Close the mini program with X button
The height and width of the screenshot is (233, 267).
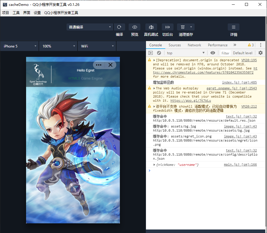tap(110, 65)
